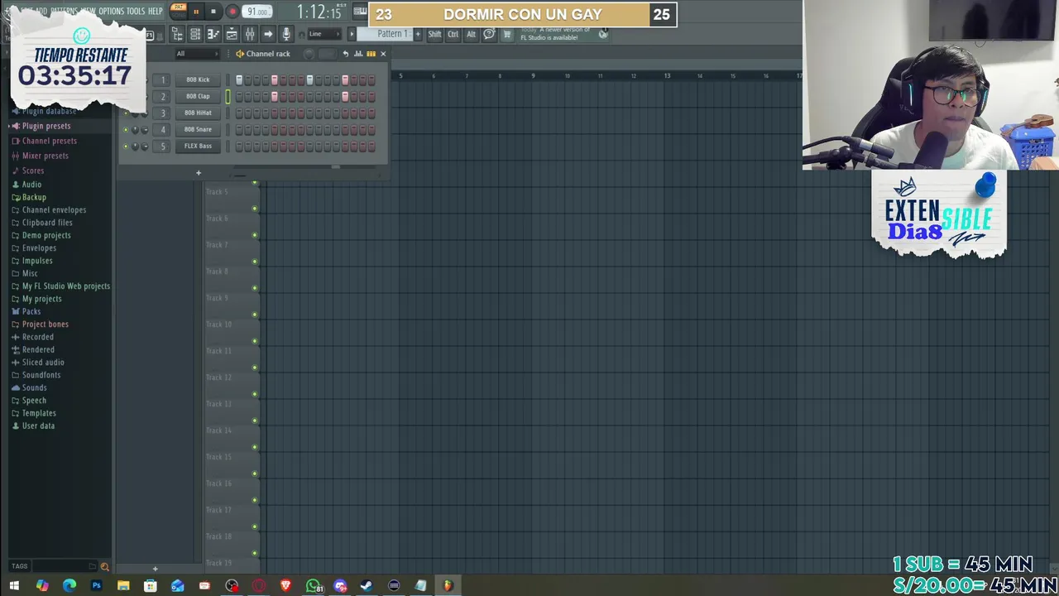Add new pattern with plus button

pyautogui.click(x=417, y=34)
